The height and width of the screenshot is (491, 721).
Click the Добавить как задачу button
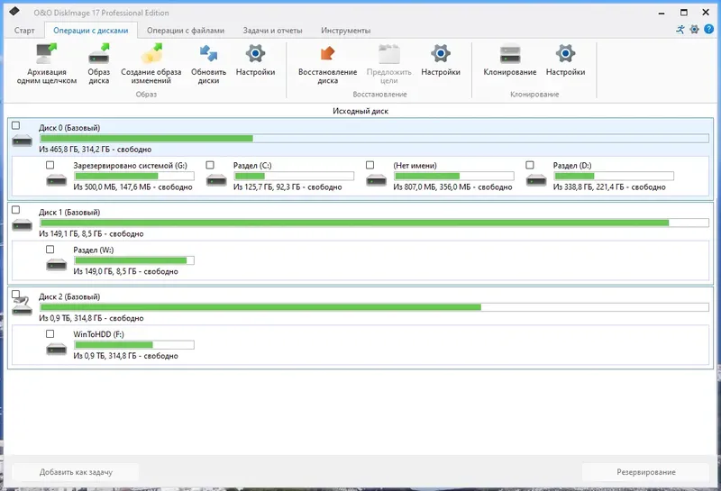coord(76,472)
